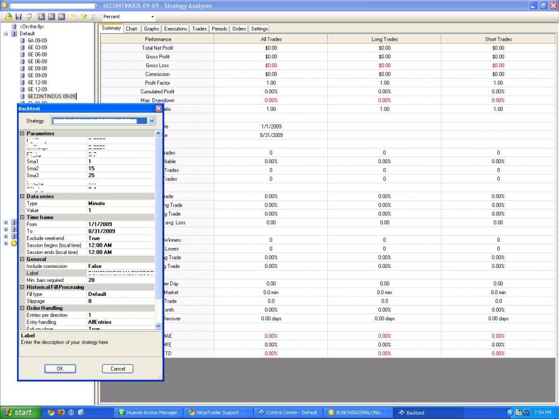Switch to the Huawei Access Manager taskbar item
The image size is (559, 419).
tap(148, 412)
